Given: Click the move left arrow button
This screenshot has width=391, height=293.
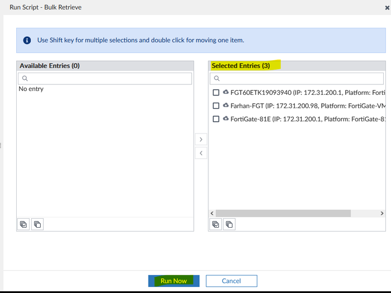Looking at the screenshot, I should tap(201, 153).
